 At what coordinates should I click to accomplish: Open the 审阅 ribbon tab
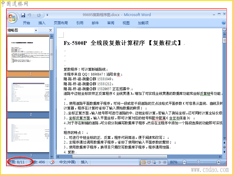[111, 23]
